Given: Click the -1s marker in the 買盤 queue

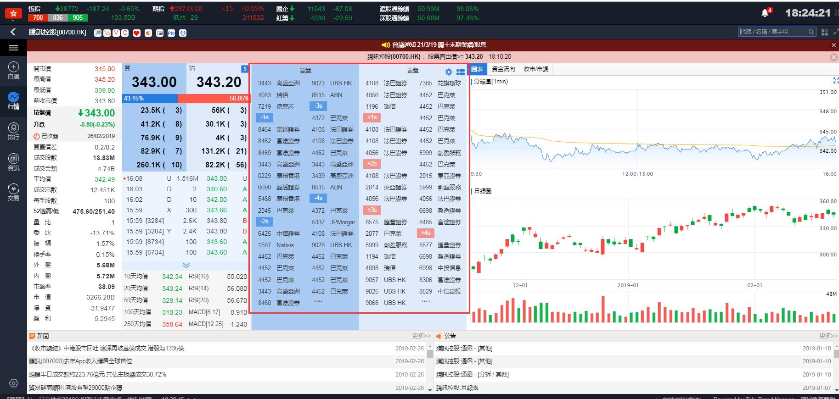Looking at the screenshot, I should pyautogui.click(x=265, y=117).
